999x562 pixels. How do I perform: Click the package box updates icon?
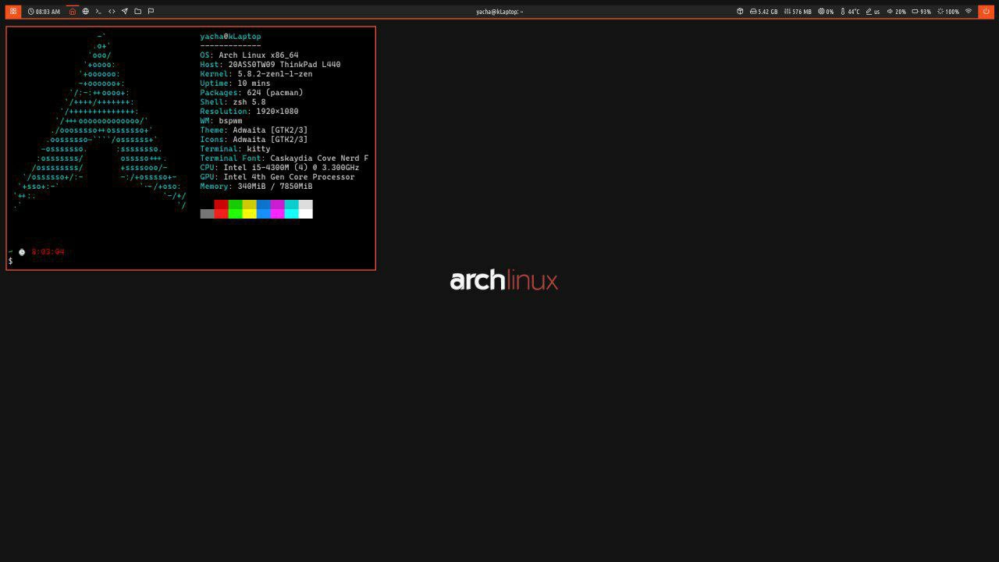(740, 12)
